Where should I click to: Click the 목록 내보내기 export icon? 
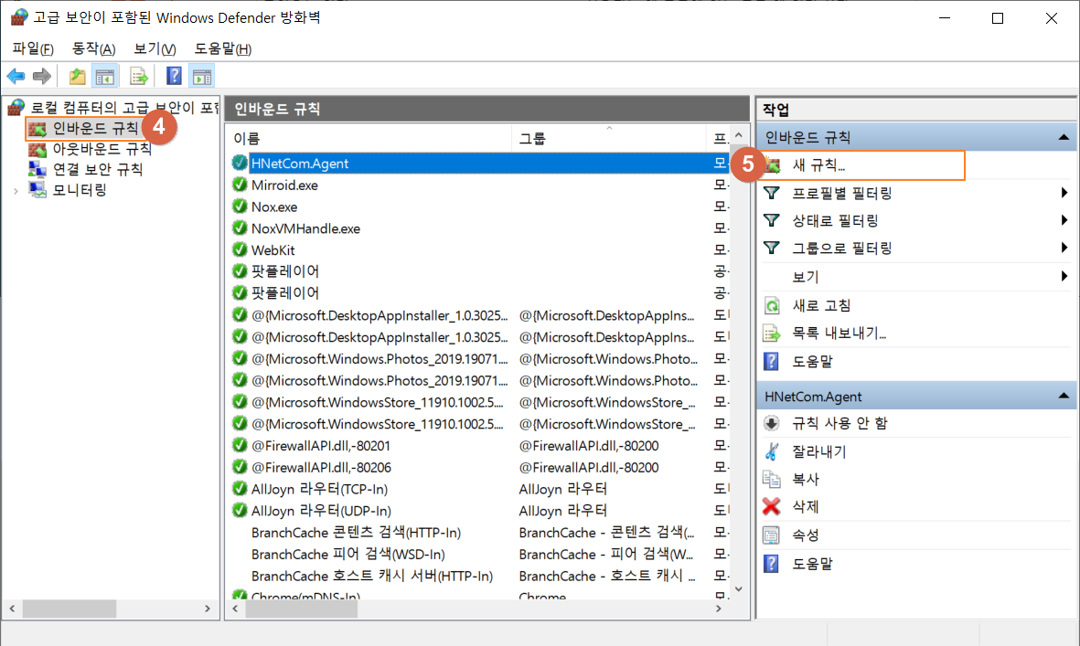point(772,334)
